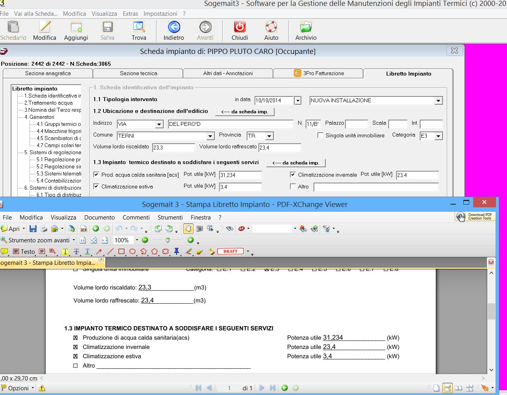Click the Volume lordo riscaldato field
The width and height of the screenshot is (507, 395).
[x=173, y=148]
